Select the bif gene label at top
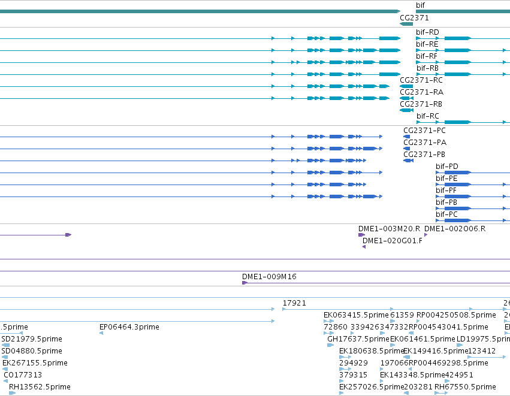510x396 pixels. (420, 5)
